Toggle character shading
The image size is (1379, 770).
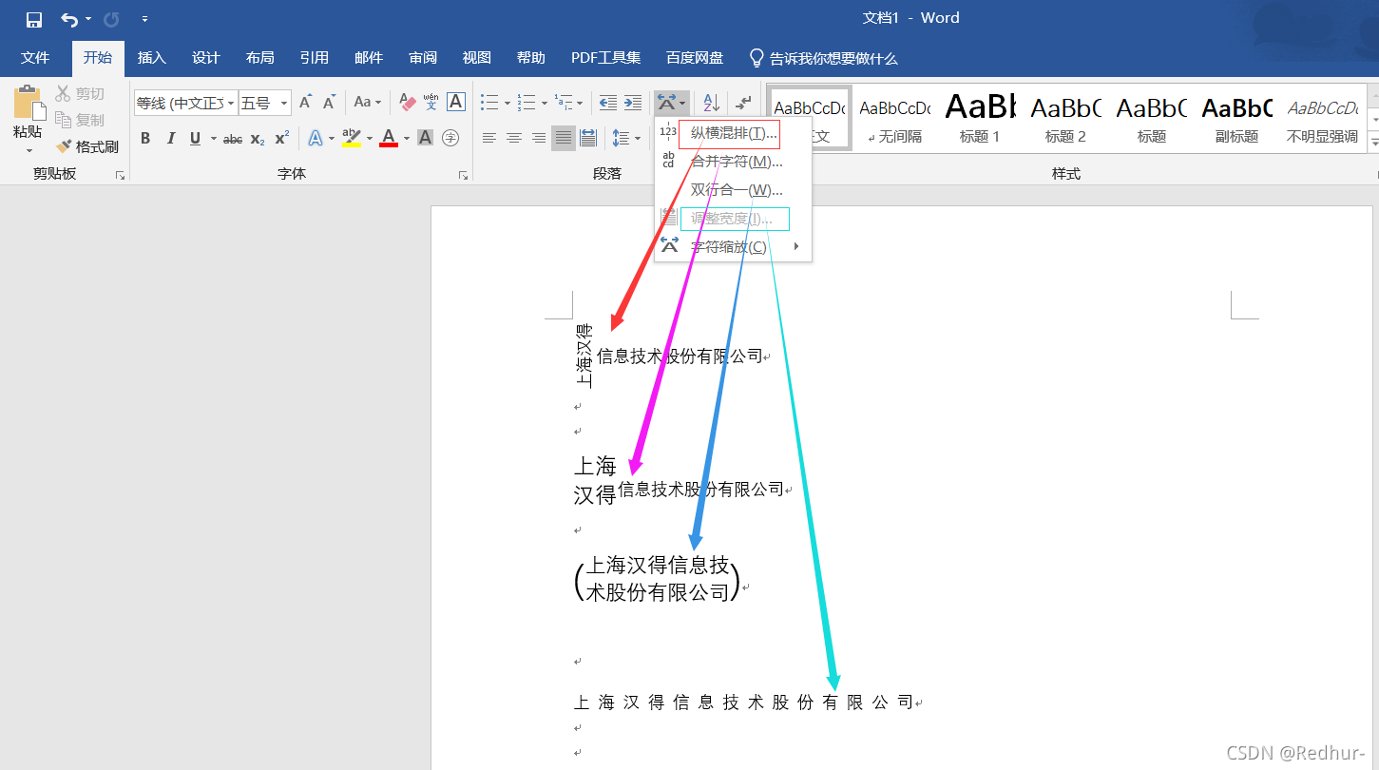426,139
